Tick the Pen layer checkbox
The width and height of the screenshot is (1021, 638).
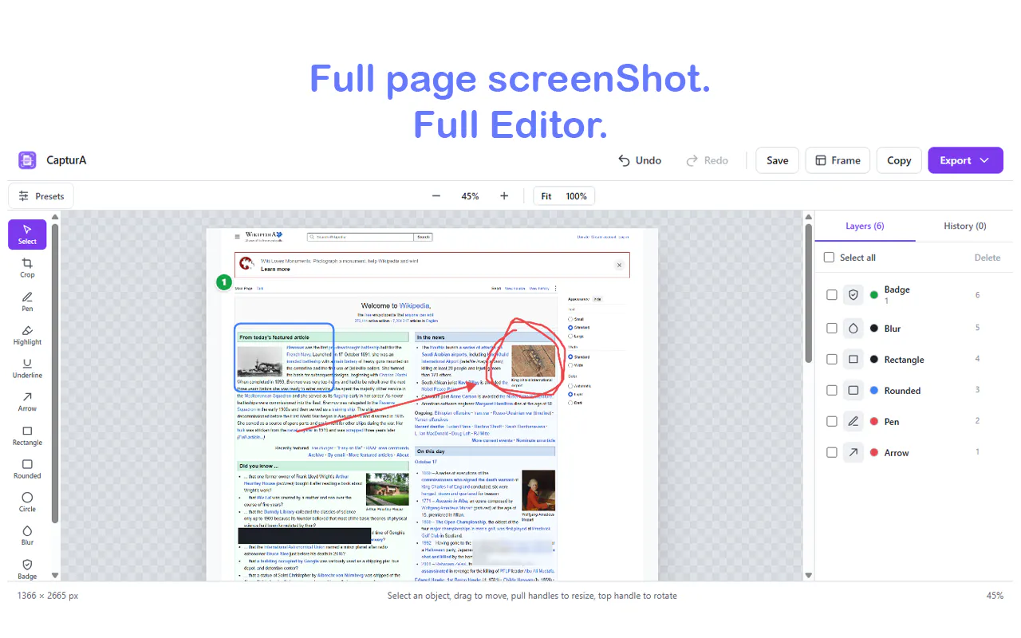[x=832, y=421]
